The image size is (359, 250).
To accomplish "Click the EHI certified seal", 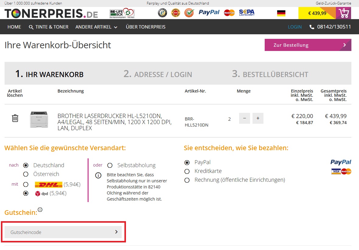I will [x=176, y=13].
